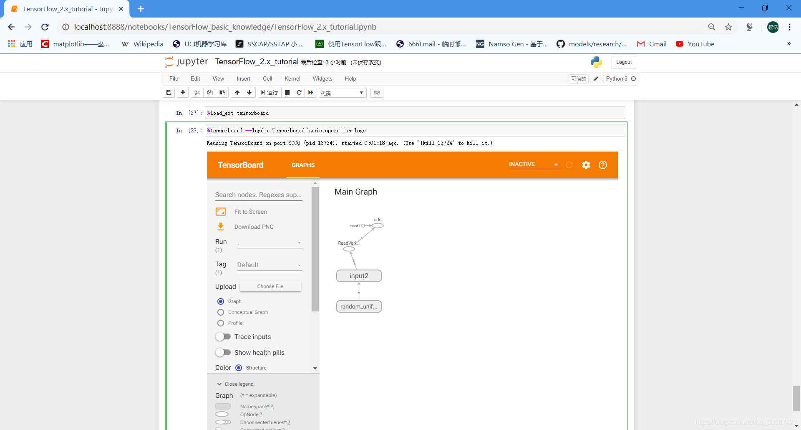
Task: Interrupt the kernel with stop icon
Action: [287, 93]
